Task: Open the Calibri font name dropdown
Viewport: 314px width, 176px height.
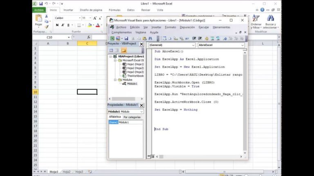Action: click(x=80, y=18)
